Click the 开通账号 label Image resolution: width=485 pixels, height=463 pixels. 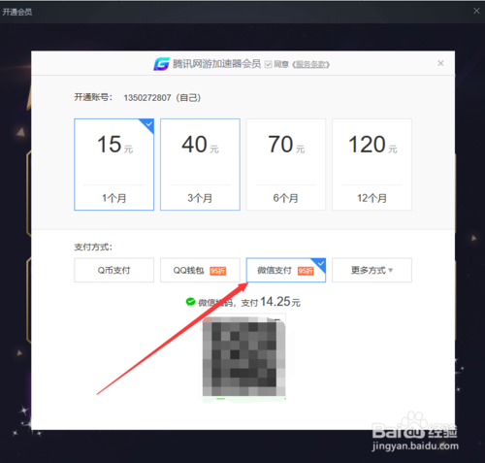tap(93, 97)
